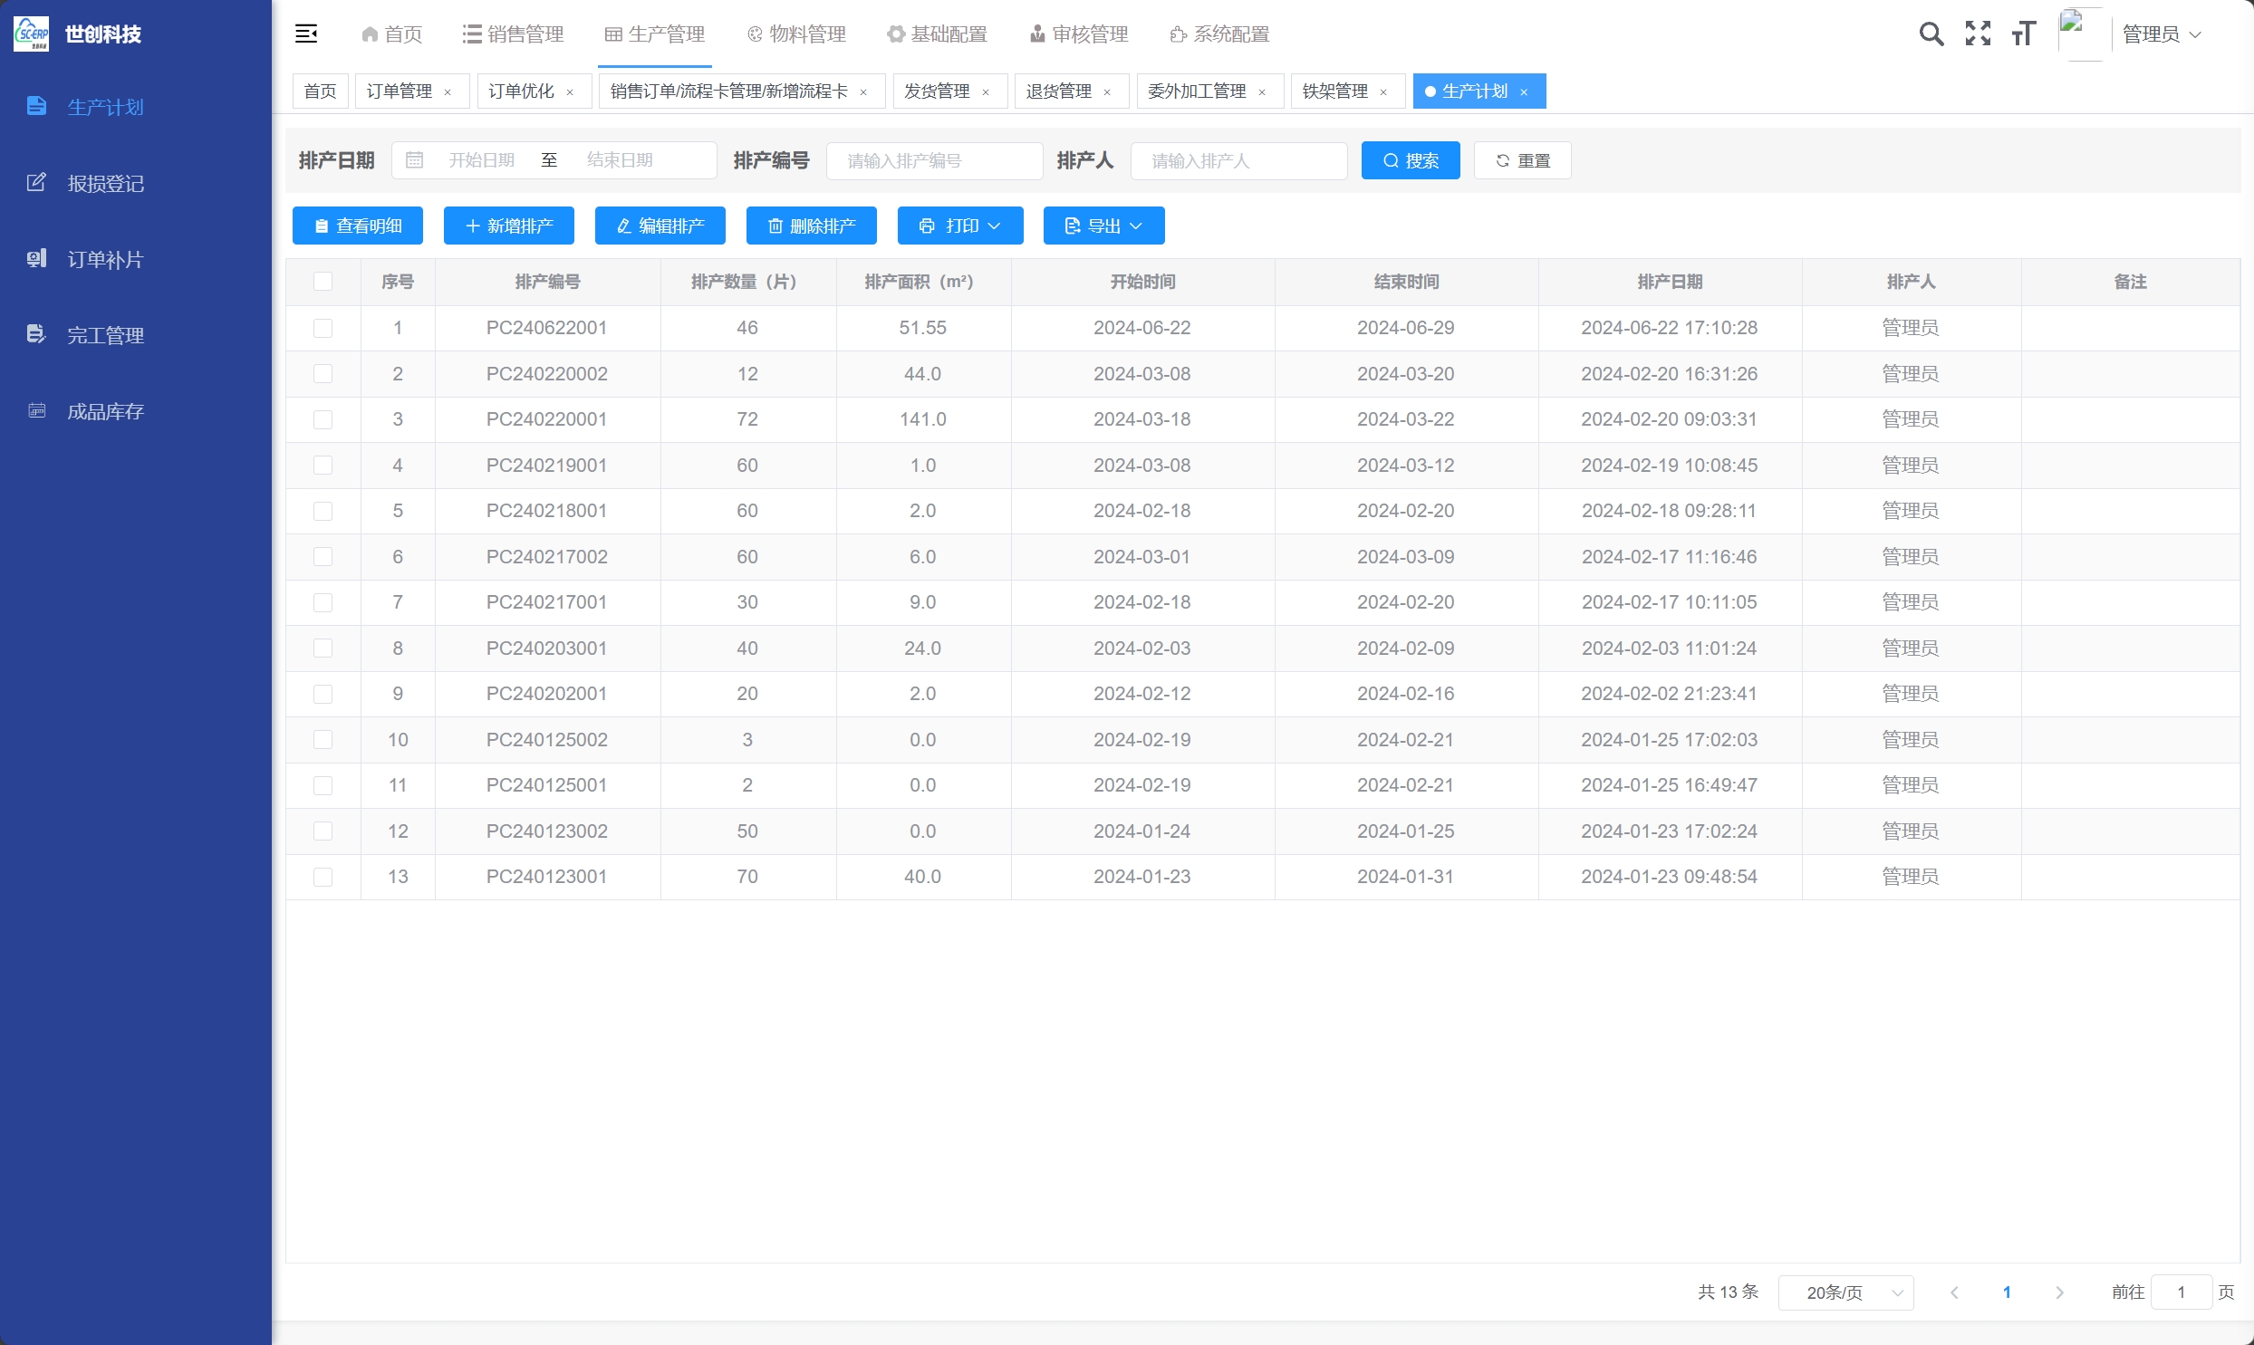Toggle fullscreen mode icon
Viewport: 2254px width, 1345px height.
1978,34
